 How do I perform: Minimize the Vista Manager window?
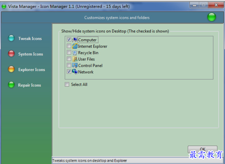(x=194, y=5)
